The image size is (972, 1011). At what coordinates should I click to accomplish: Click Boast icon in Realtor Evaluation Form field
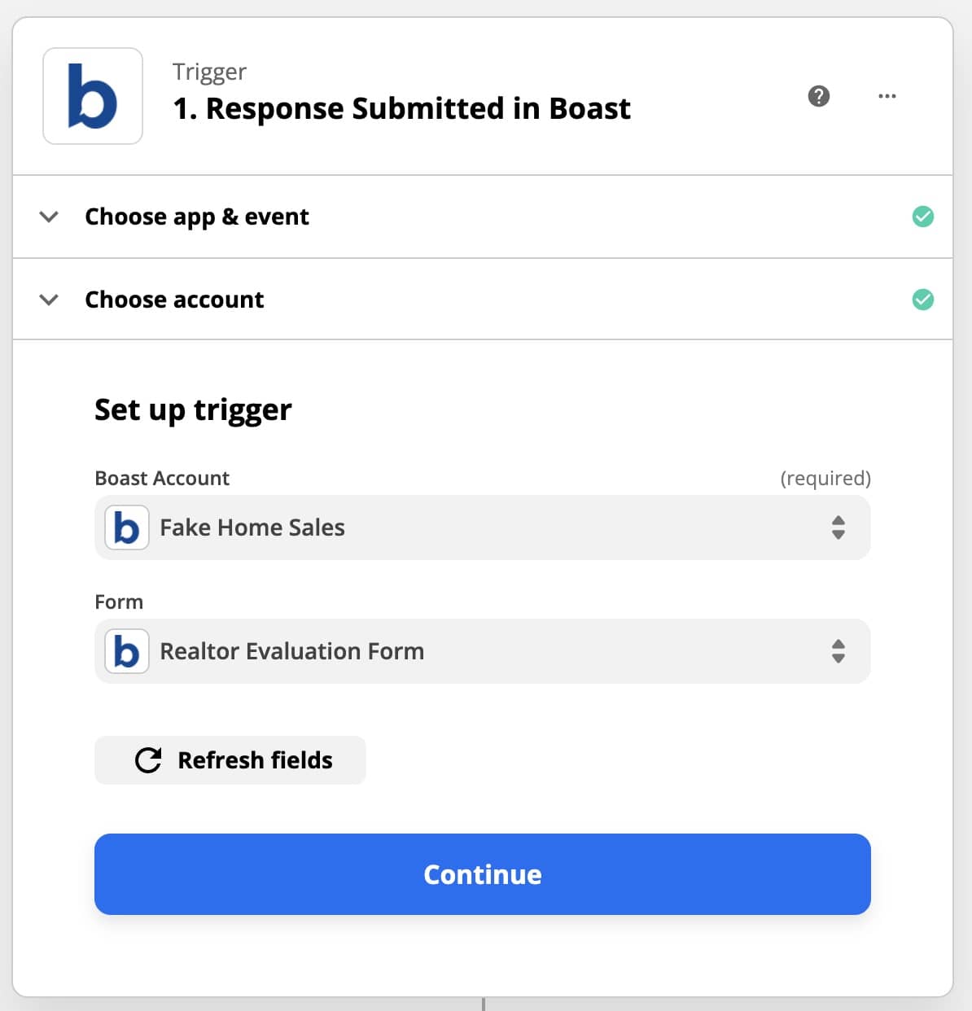coord(127,651)
